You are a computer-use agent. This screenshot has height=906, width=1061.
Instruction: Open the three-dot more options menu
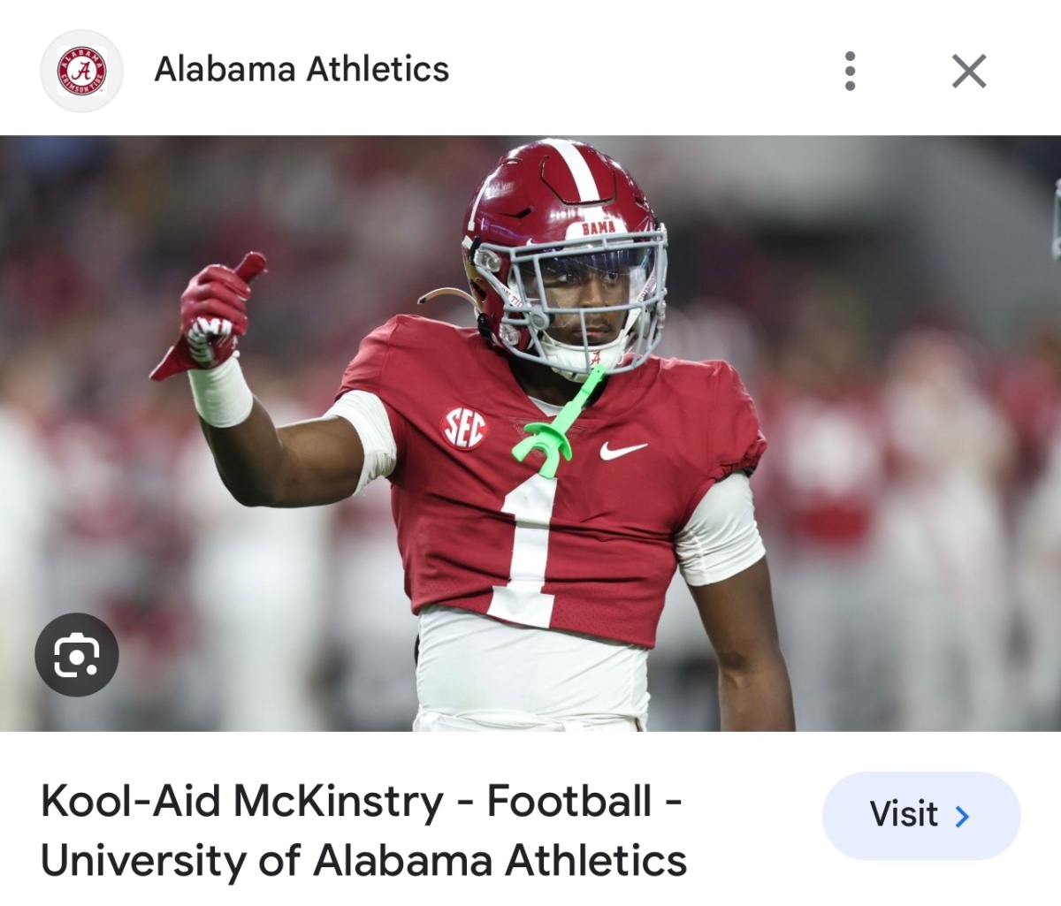click(x=850, y=71)
